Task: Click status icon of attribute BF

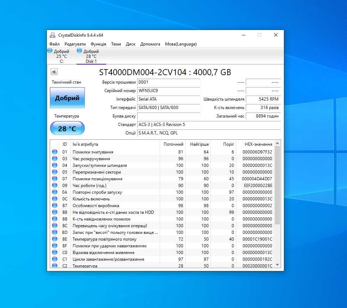Action: click(55, 246)
